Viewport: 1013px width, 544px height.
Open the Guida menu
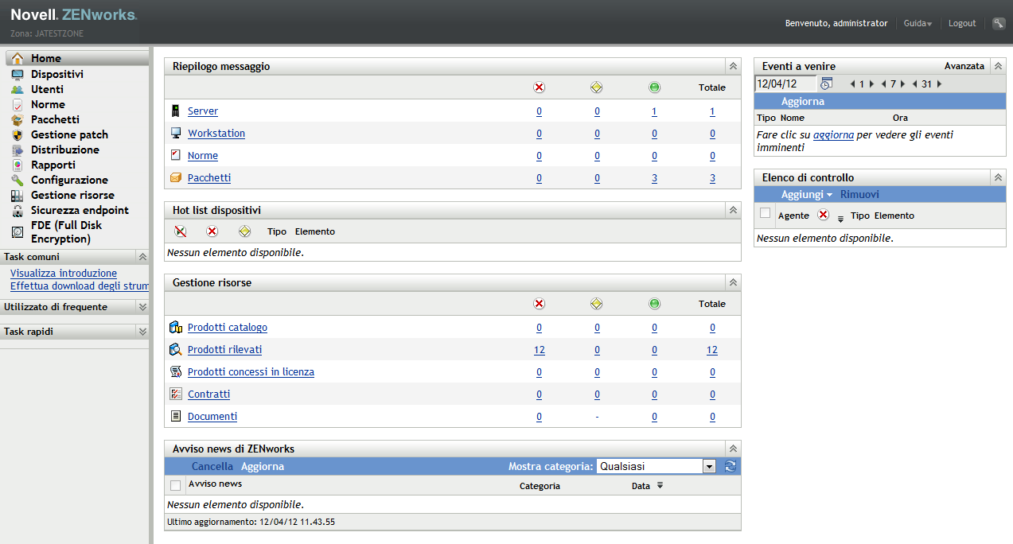[x=917, y=23]
